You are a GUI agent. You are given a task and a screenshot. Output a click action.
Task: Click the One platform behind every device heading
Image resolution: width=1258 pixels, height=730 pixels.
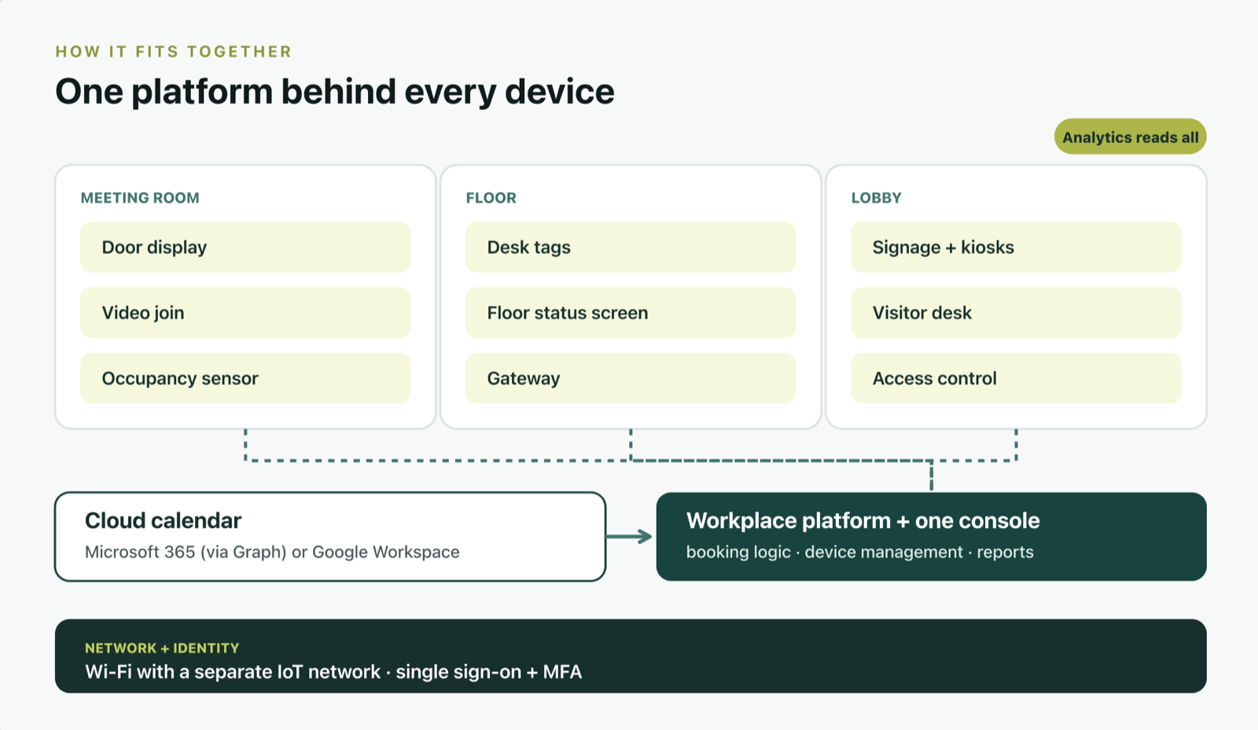(335, 92)
